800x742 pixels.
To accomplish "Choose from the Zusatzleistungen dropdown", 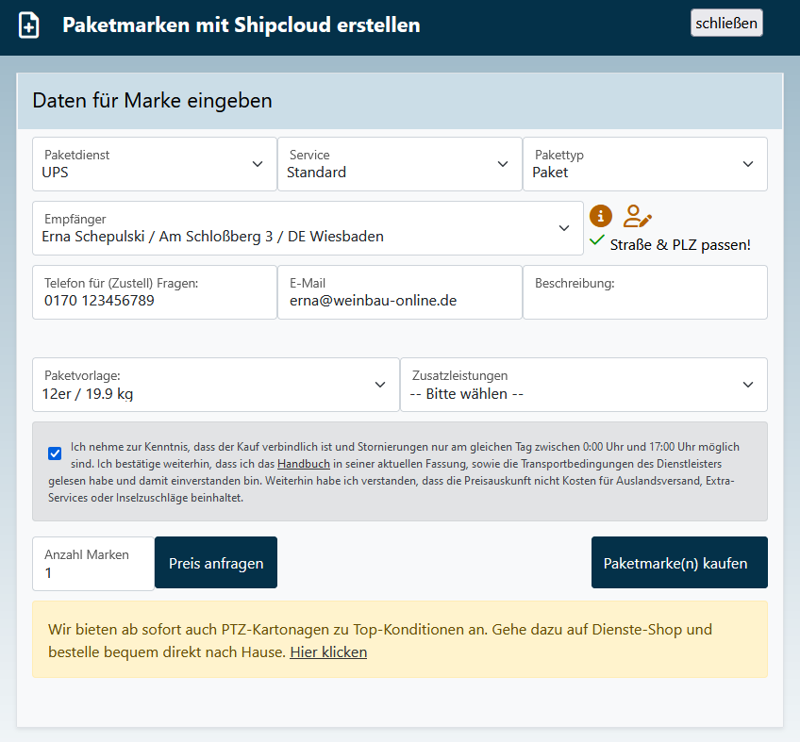I will point(583,385).
